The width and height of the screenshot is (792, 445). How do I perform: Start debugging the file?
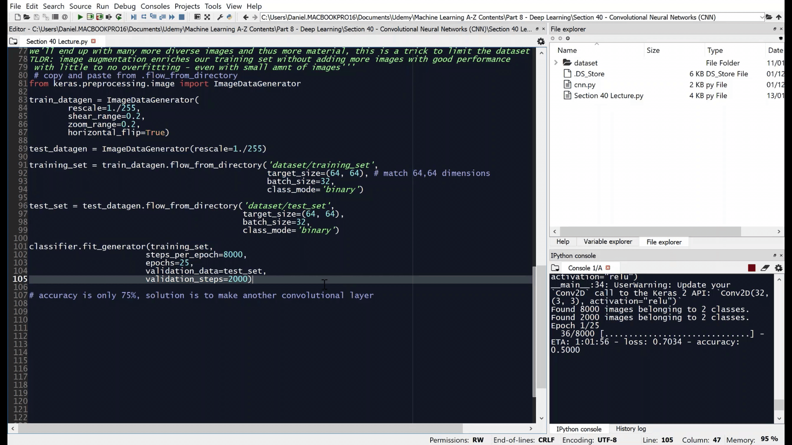click(134, 17)
